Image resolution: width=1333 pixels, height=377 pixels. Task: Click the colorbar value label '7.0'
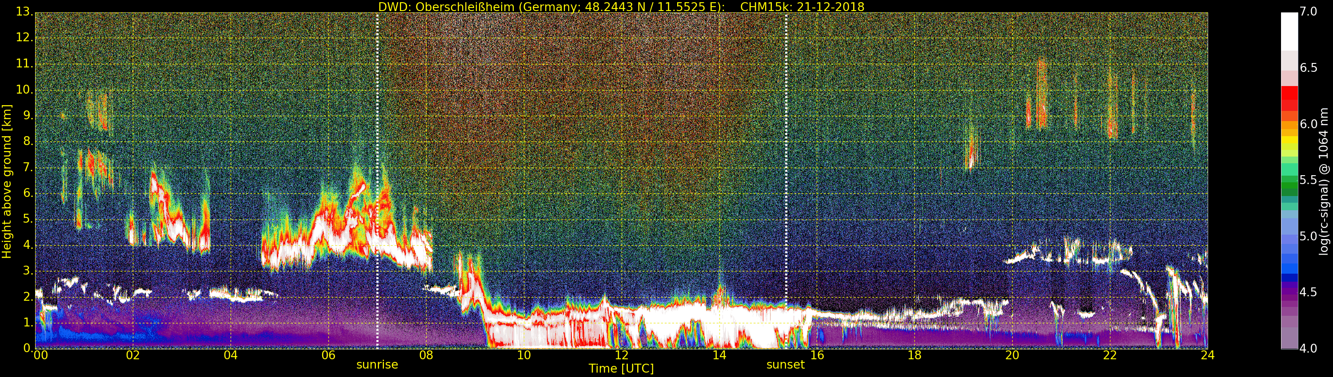[1309, 12]
